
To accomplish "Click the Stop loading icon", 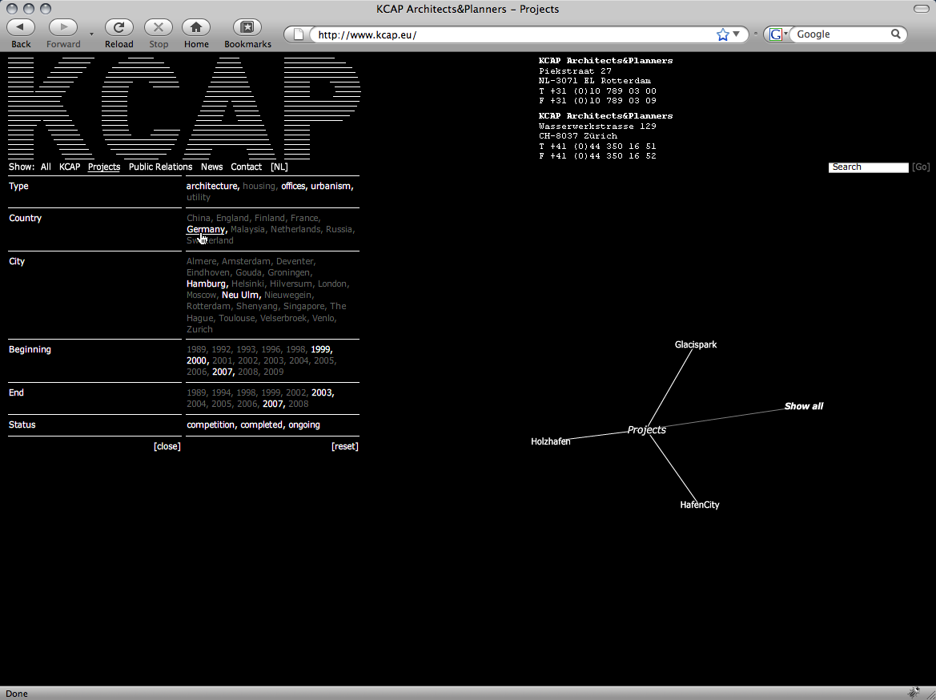I will pos(159,27).
